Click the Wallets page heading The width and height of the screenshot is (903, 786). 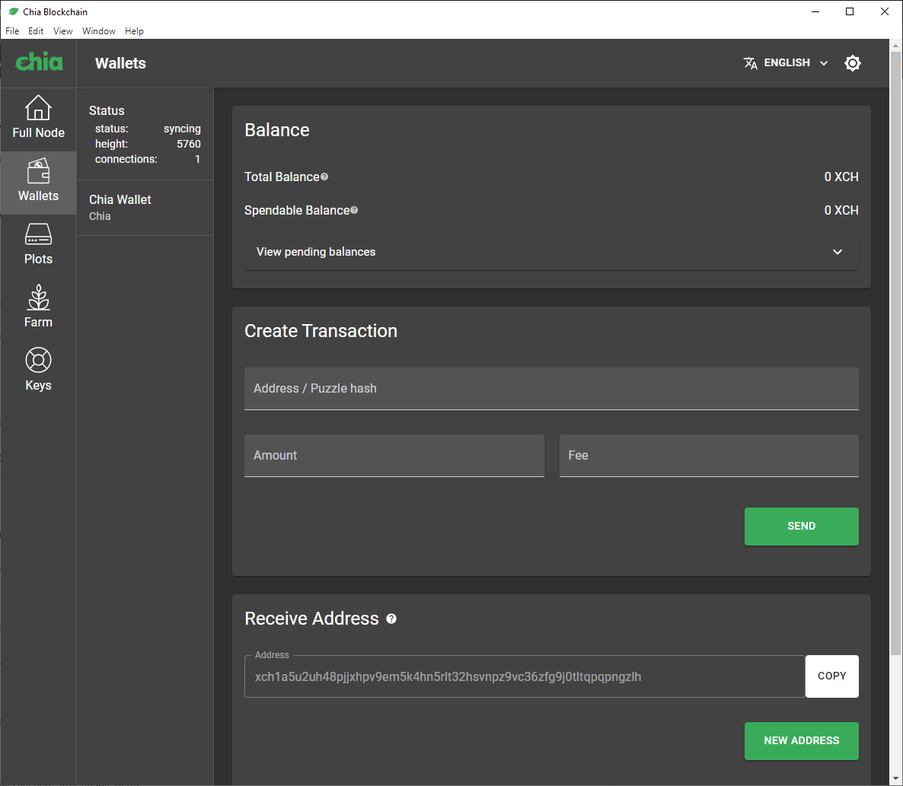120,63
